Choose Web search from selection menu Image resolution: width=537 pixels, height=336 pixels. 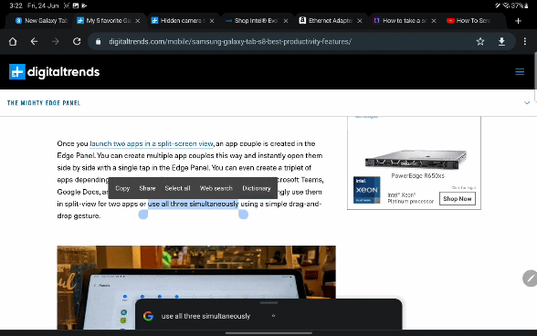216,188
